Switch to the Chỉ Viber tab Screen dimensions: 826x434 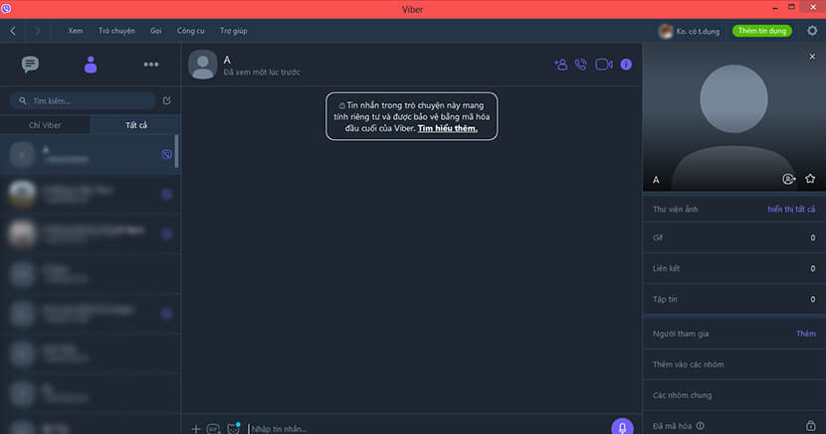(46, 125)
